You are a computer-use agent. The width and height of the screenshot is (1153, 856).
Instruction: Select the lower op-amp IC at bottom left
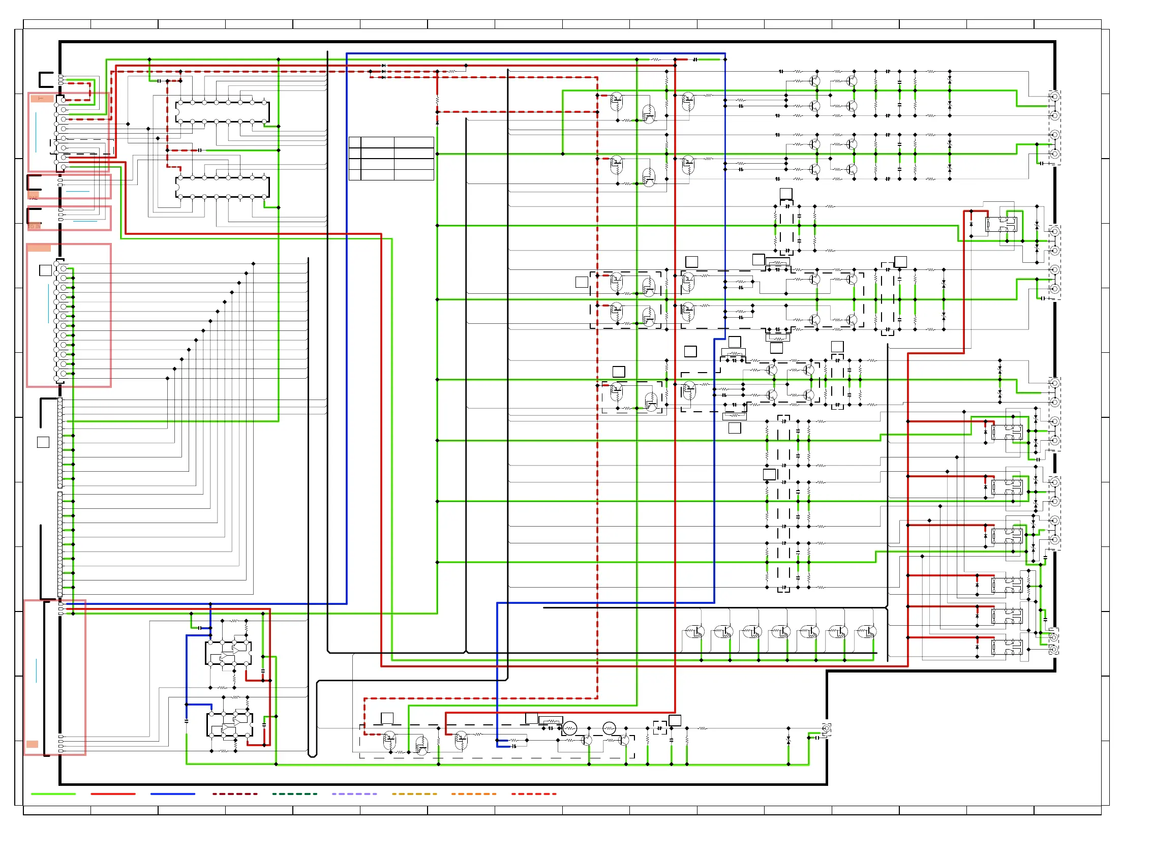click(230, 724)
